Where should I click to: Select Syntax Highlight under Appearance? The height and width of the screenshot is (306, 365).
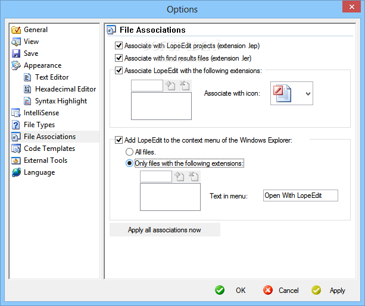(61, 101)
